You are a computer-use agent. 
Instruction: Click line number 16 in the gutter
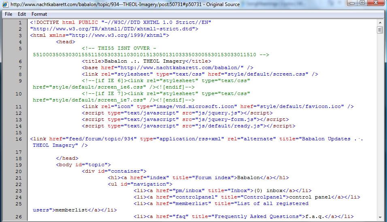pos(19,139)
